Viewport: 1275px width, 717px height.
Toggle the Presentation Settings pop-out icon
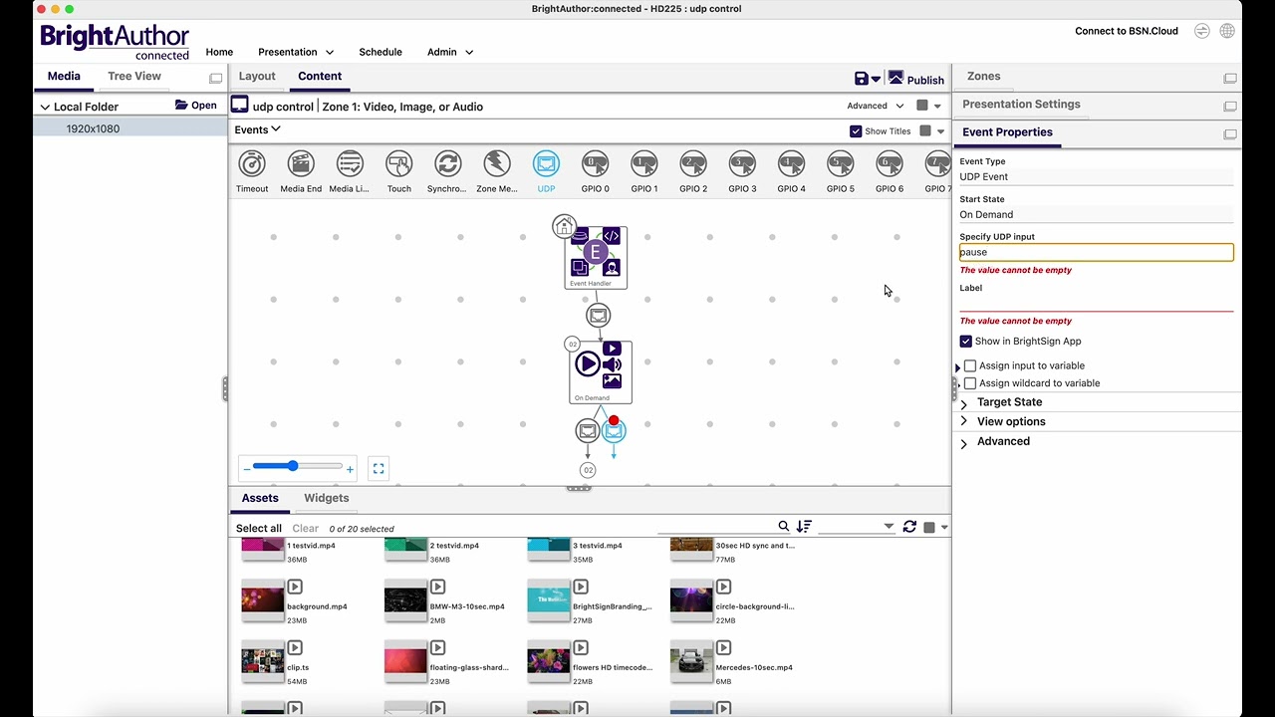tap(1230, 106)
